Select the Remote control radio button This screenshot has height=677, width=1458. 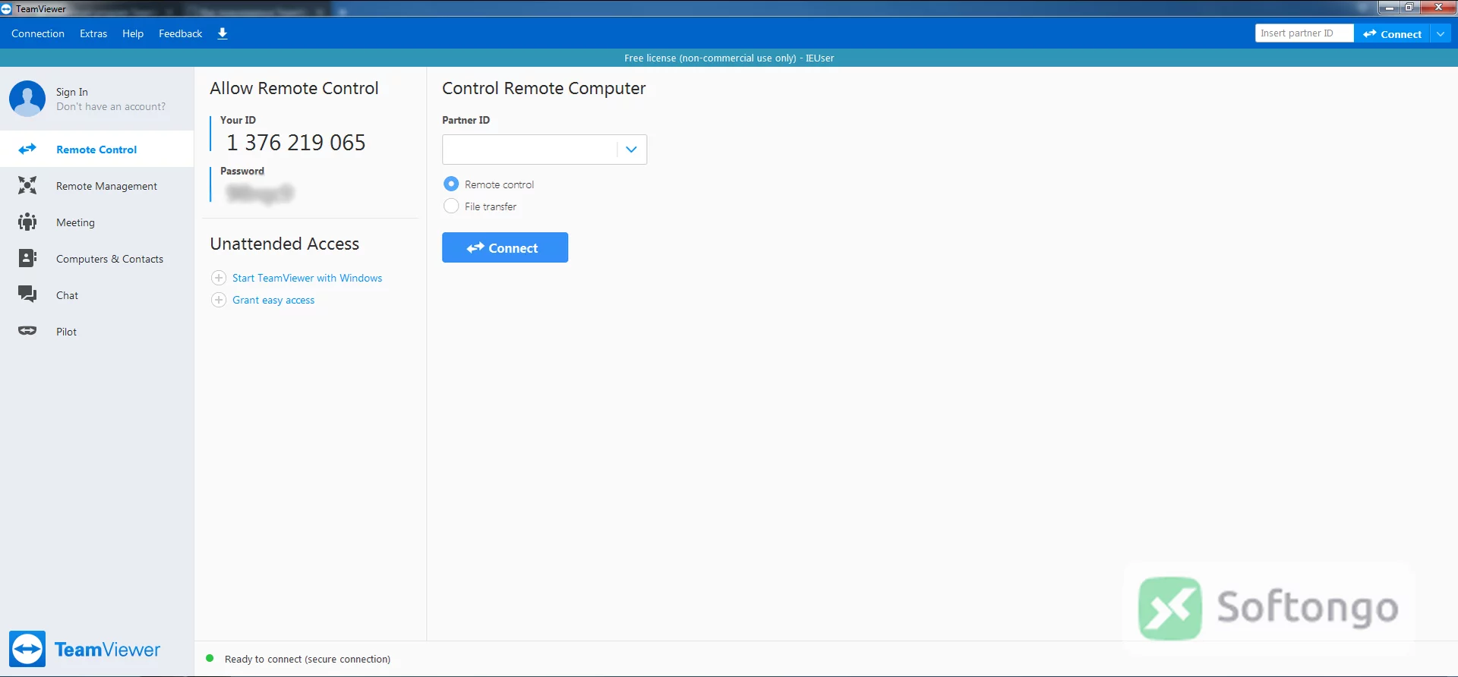tap(451, 184)
